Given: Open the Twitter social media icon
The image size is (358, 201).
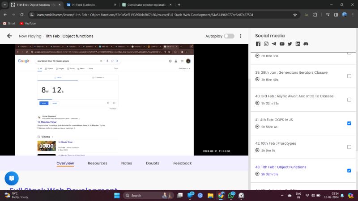Looking at the screenshot, I should tap(290, 44).
